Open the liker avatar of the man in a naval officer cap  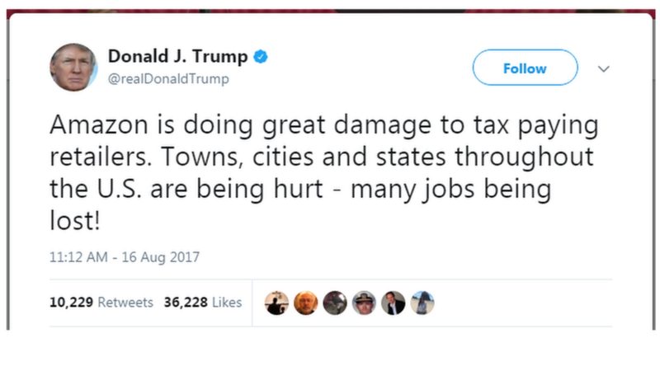point(364,303)
